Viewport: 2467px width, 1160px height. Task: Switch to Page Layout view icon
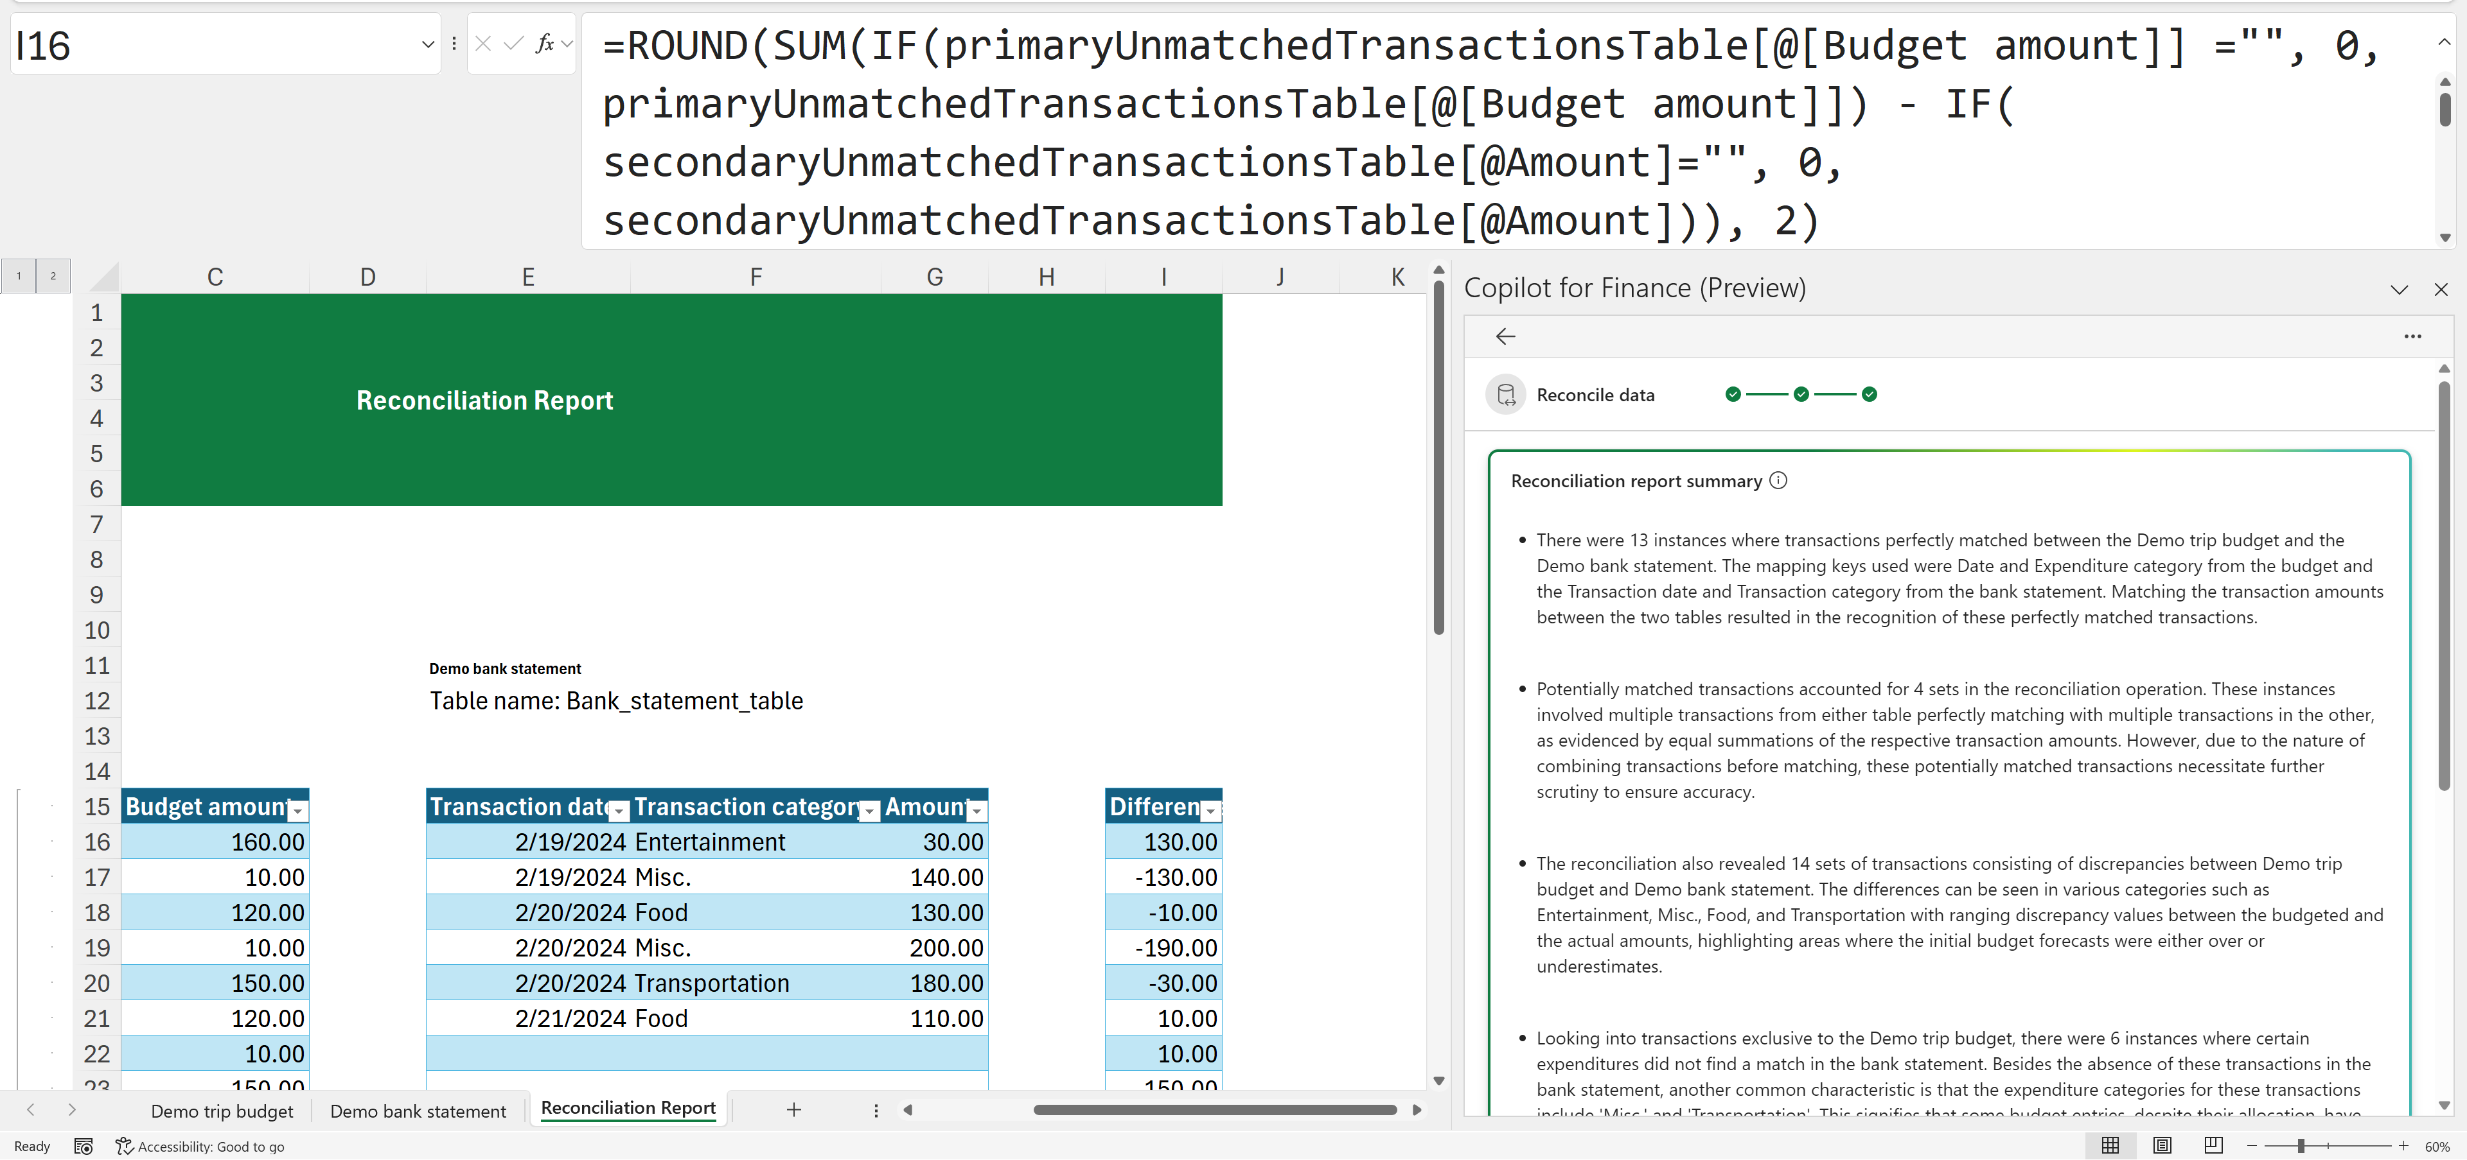[2161, 1146]
